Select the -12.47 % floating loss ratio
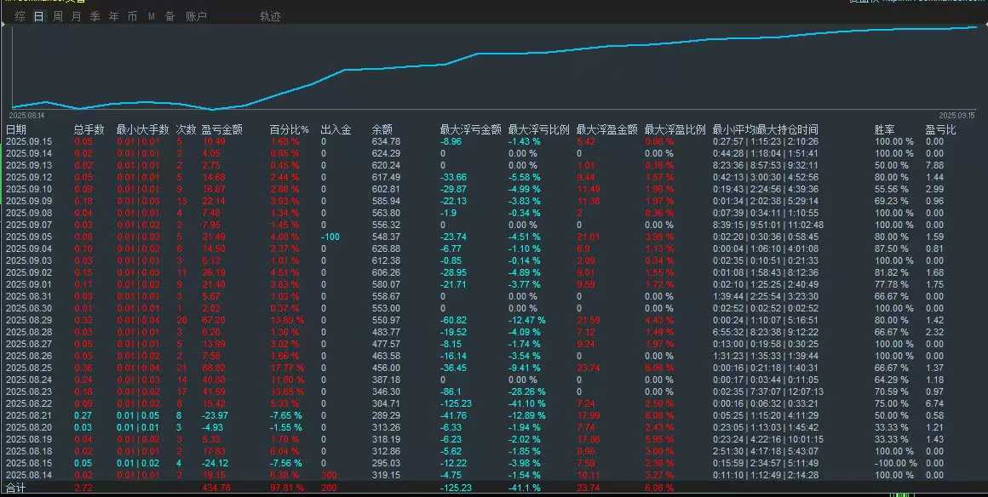The width and height of the screenshot is (988, 497). click(526, 320)
